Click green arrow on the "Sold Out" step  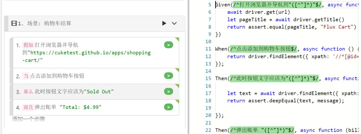[168, 91]
